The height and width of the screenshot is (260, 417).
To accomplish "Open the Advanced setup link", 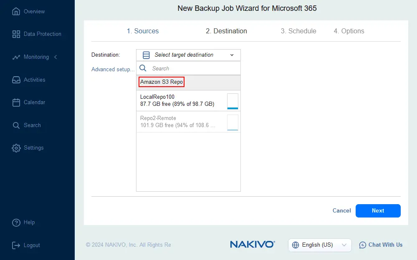I will [x=113, y=70].
